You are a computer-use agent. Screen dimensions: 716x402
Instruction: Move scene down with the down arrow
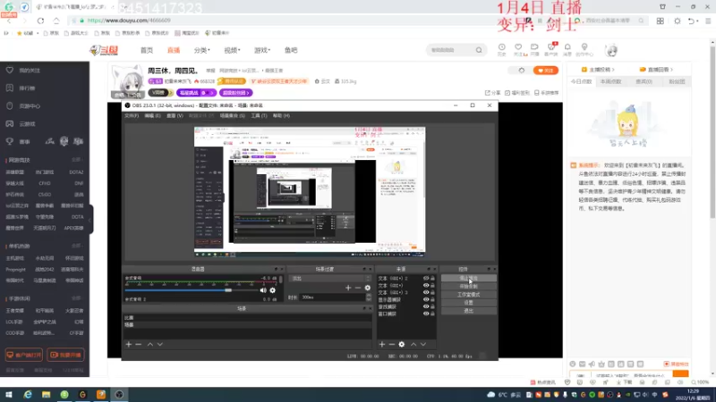point(160,345)
